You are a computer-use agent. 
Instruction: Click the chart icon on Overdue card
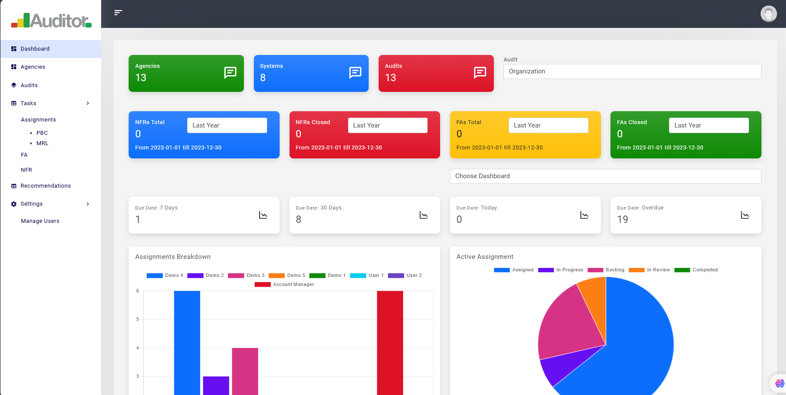tap(745, 215)
